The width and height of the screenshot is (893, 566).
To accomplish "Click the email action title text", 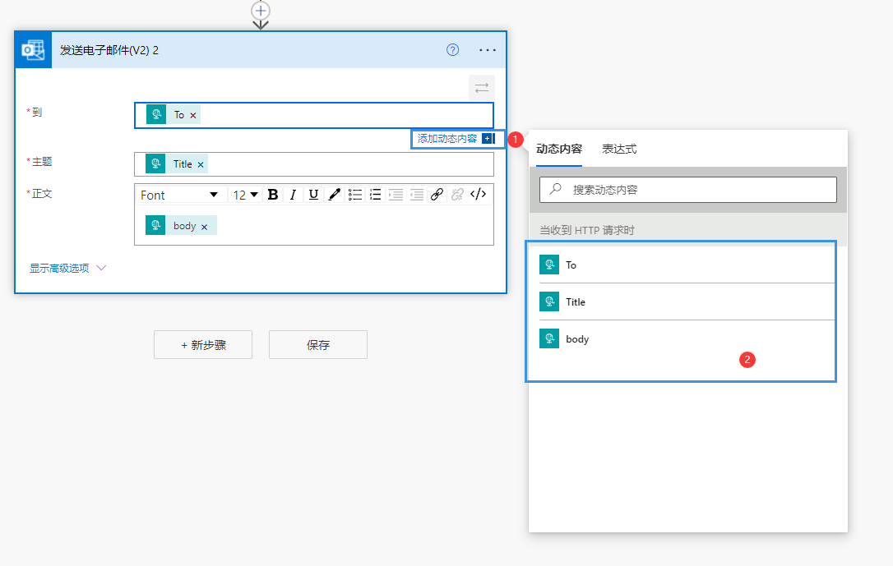I will click(109, 50).
